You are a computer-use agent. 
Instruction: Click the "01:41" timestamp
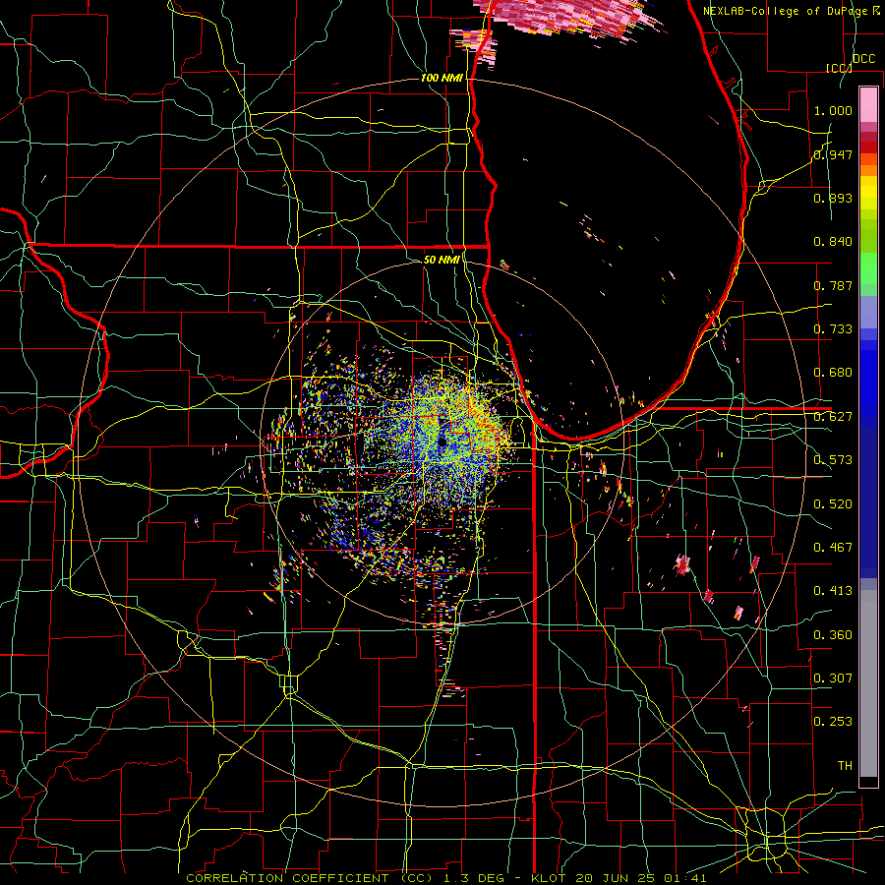(x=685, y=878)
